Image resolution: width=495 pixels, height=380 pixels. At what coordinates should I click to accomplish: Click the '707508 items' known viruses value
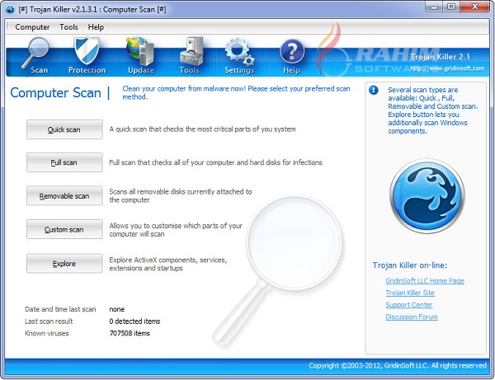(x=130, y=333)
